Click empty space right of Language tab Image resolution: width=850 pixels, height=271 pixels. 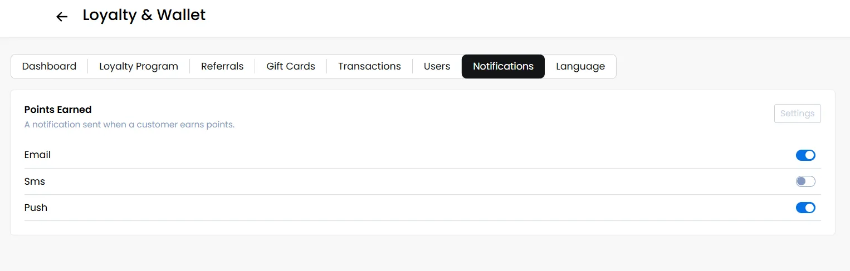coord(724,66)
